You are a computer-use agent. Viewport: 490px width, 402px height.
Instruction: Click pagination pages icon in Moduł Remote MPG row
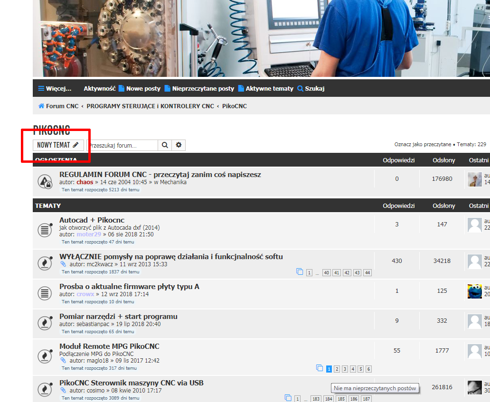coord(320,368)
